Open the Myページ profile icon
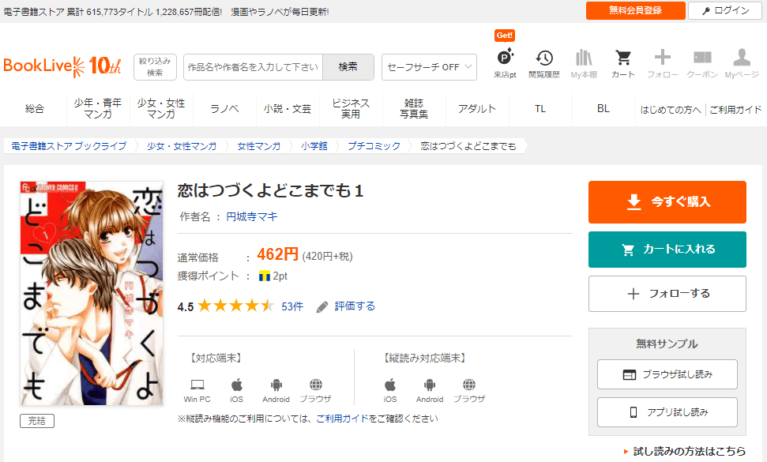The width and height of the screenshot is (767, 462). point(741,63)
